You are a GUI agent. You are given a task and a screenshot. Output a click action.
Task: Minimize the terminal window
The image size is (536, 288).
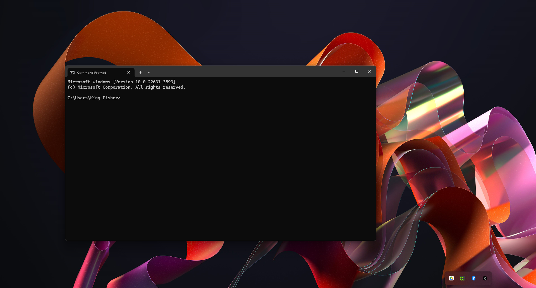(343, 71)
